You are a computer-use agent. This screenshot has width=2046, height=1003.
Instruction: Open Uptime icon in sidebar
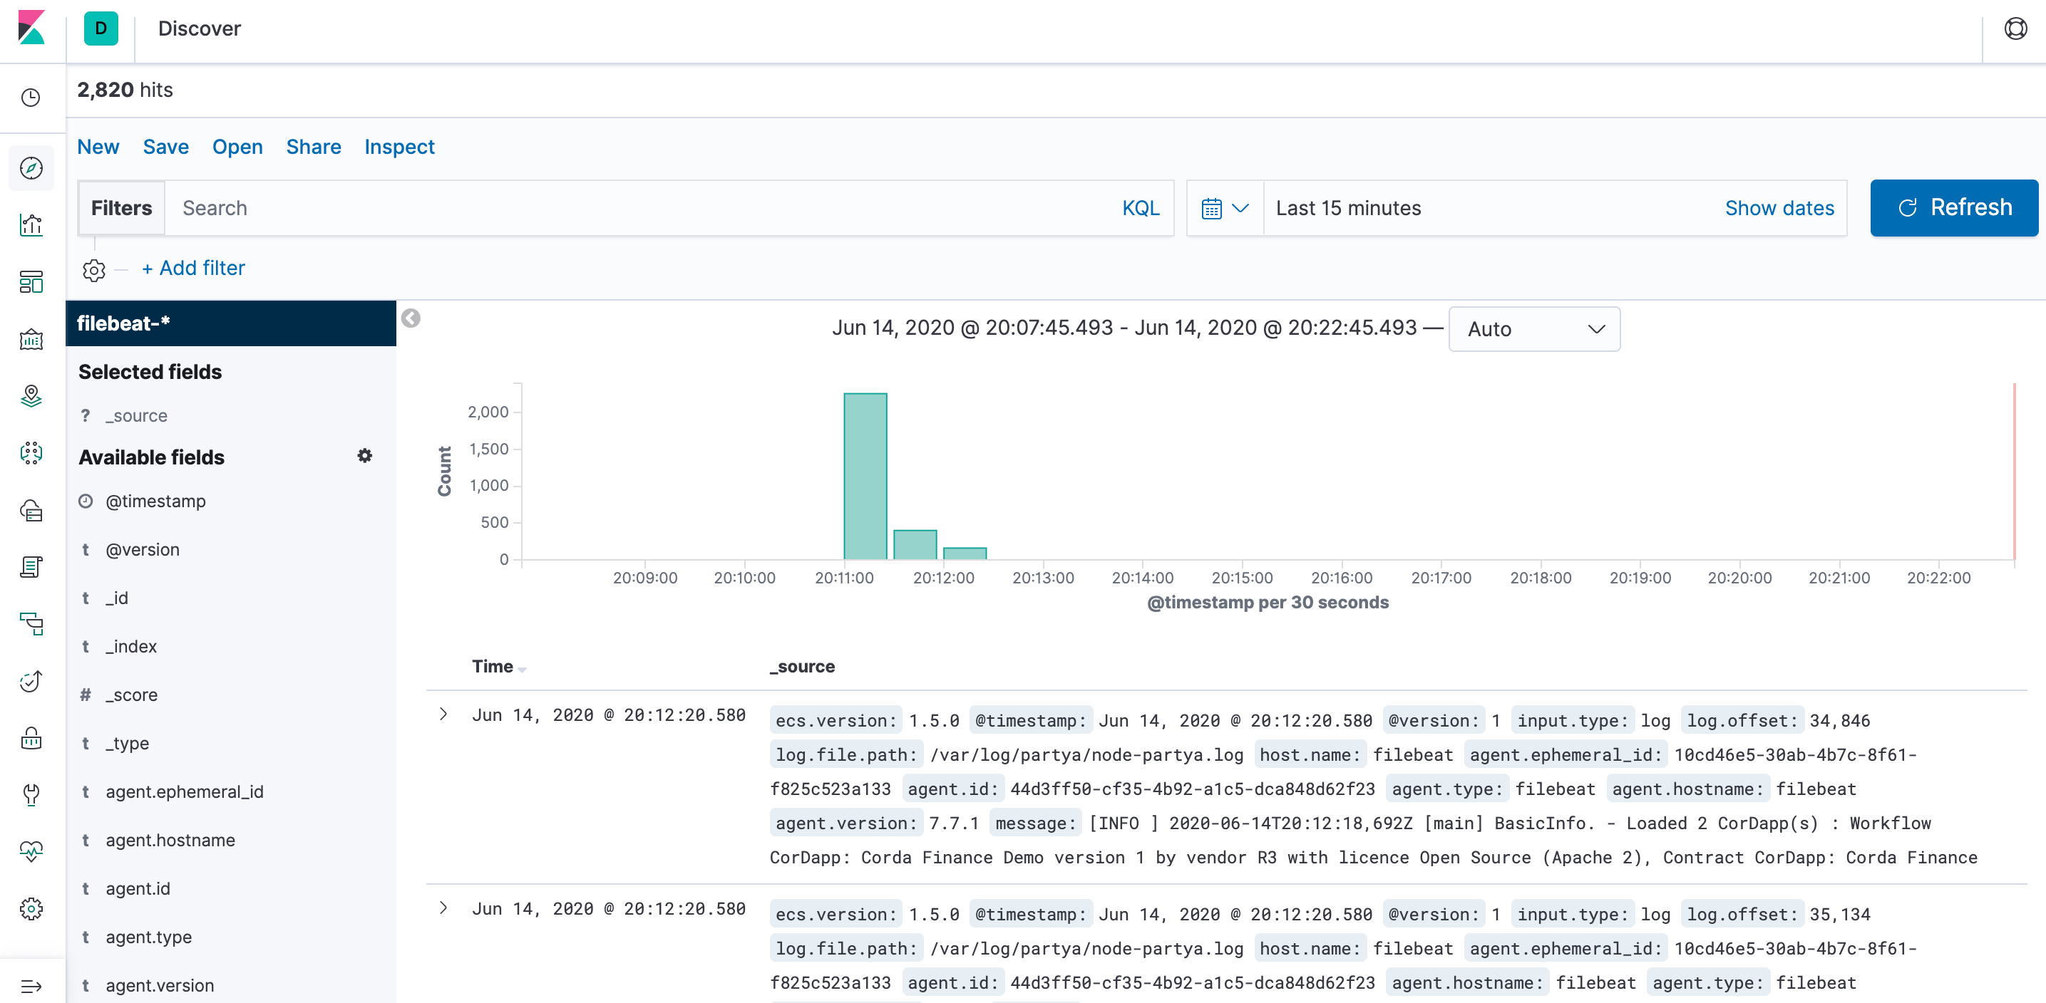pos(31,682)
